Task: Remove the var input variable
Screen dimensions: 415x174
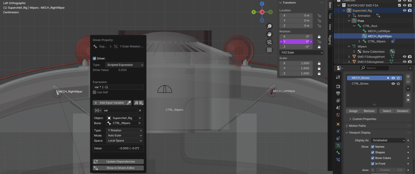Action: (x=140, y=110)
